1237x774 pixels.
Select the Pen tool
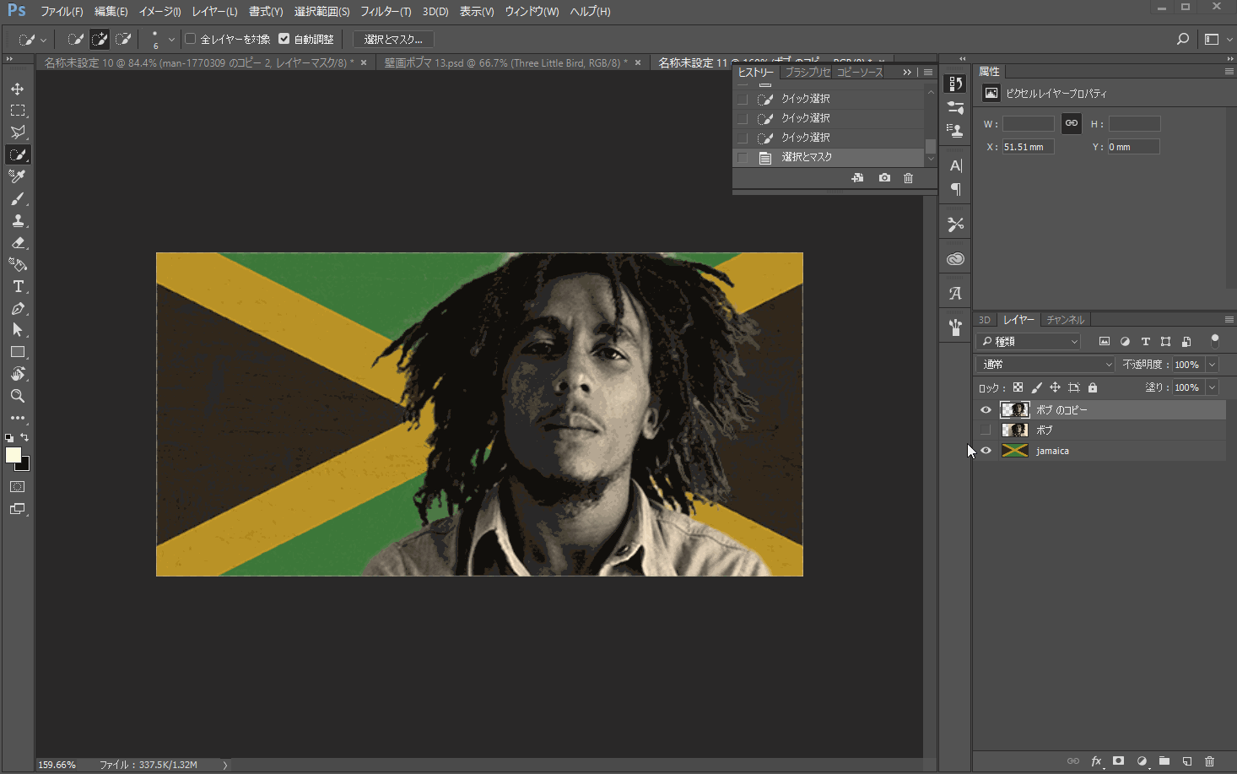[x=18, y=308]
